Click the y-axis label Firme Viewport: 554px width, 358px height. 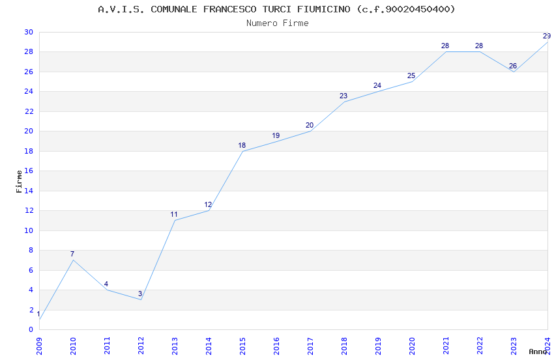[19, 182]
